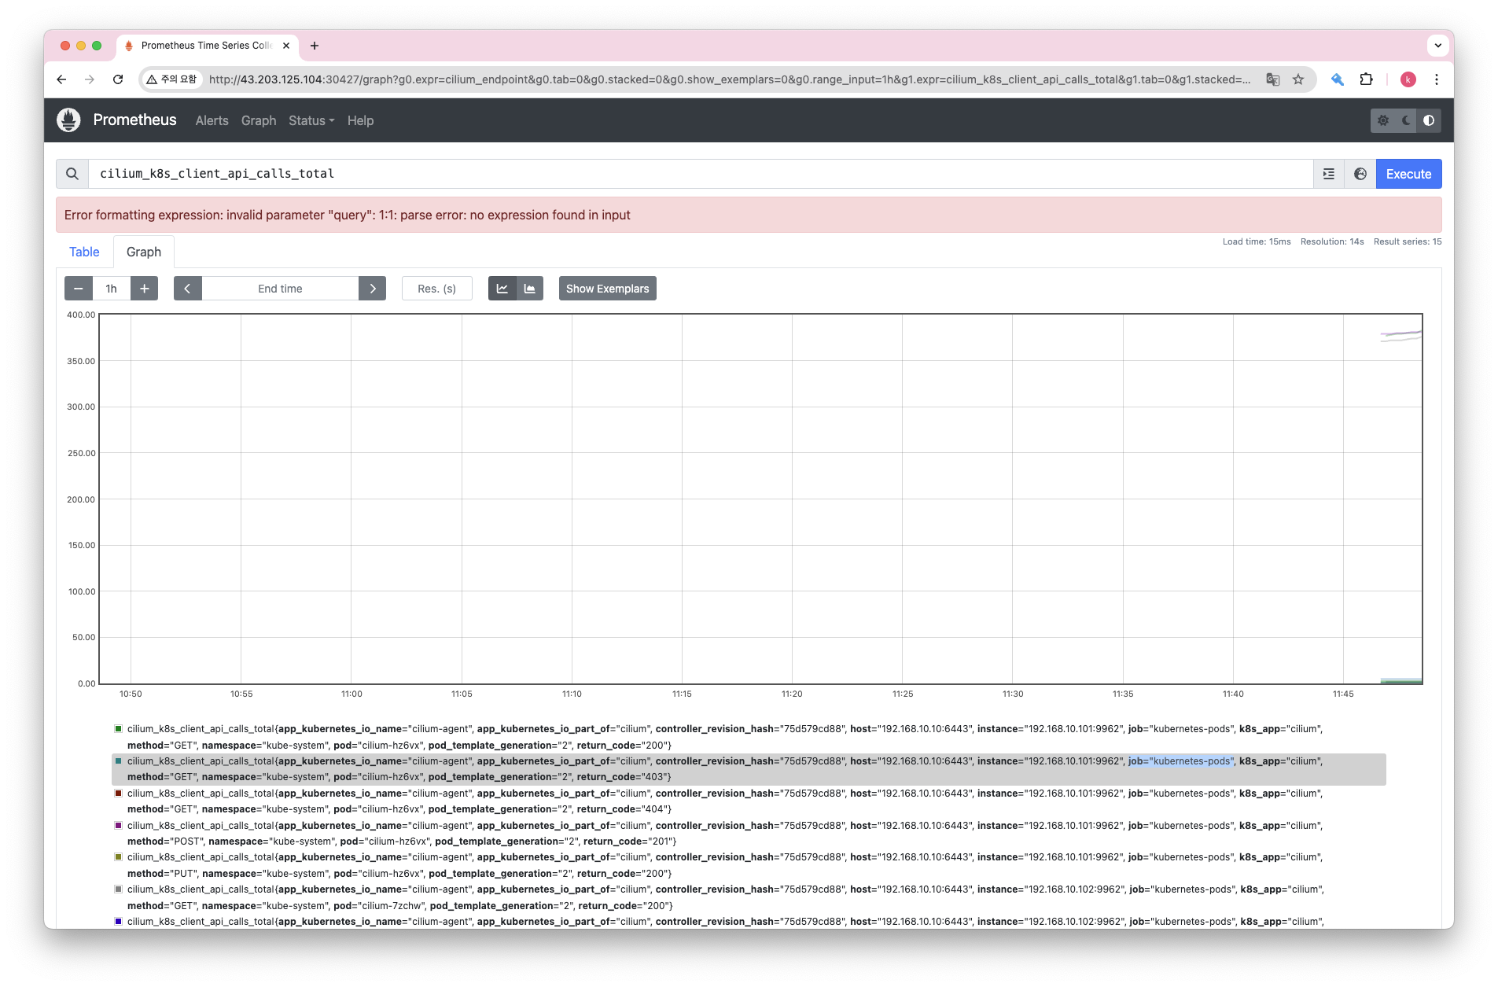Open the extensions puzzle icon
Viewport: 1498px width, 987px height.
[x=1367, y=79]
